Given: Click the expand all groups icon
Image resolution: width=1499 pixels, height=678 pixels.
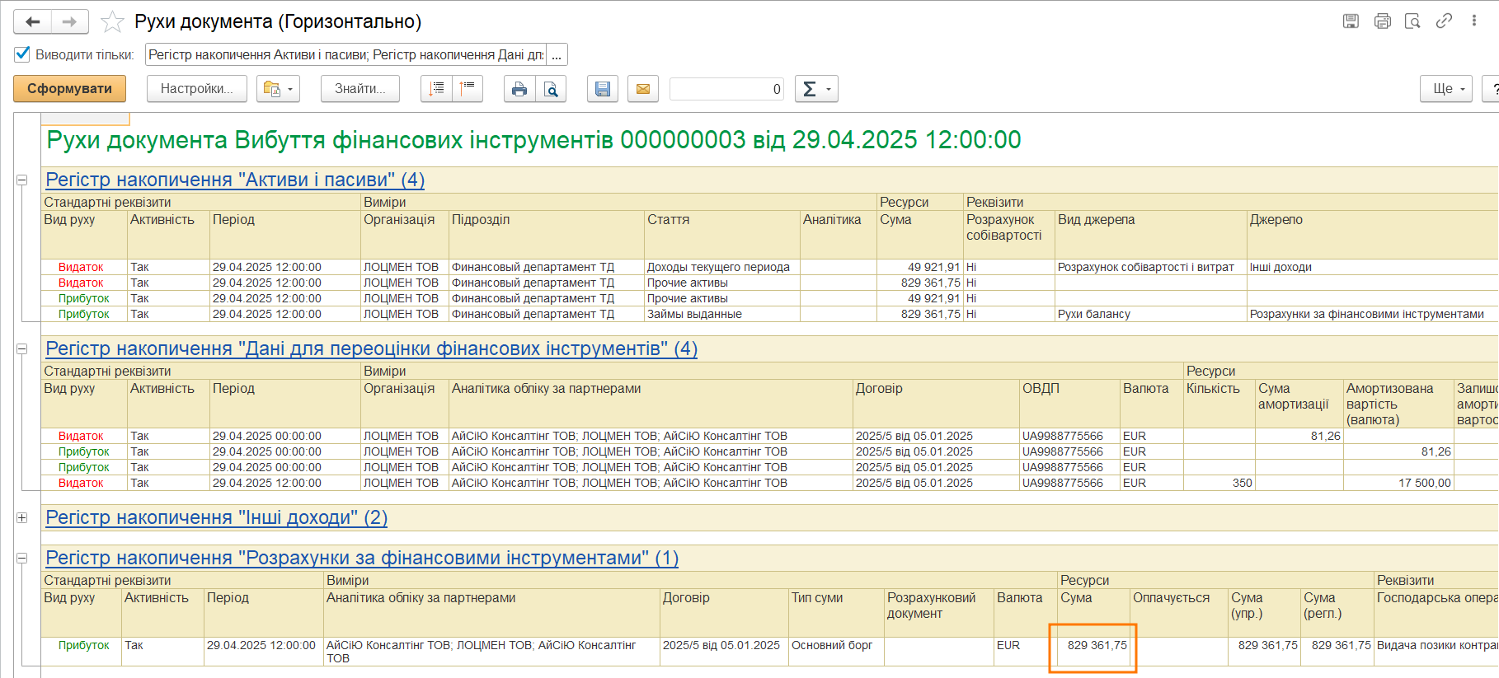Looking at the screenshot, I should (436, 89).
